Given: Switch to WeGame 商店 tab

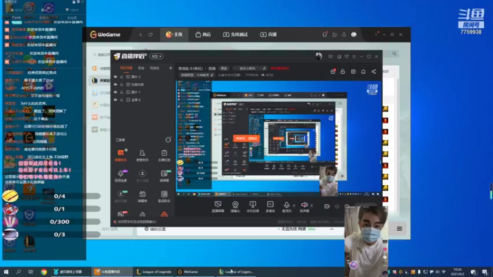Looking at the screenshot, I should (203, 34).
